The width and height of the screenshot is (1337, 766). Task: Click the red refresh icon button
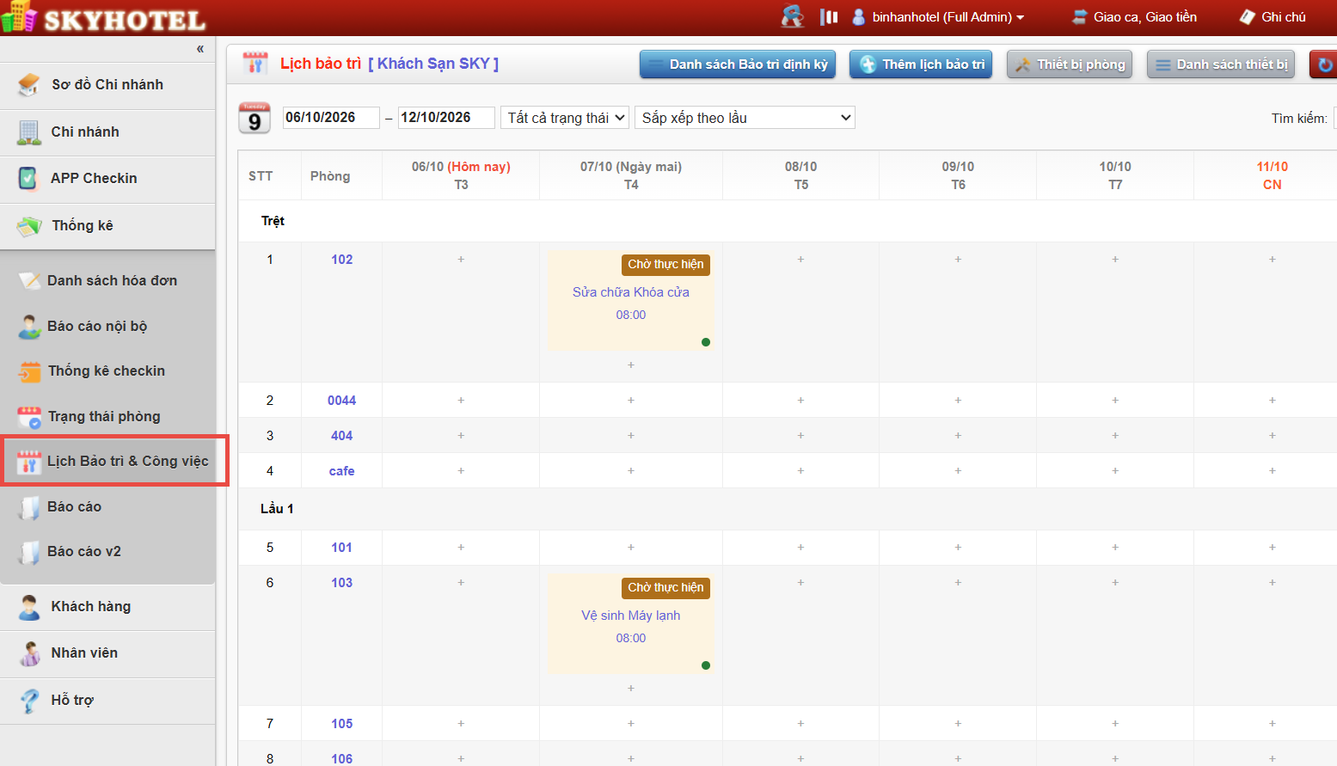(x=1324, y=64)
